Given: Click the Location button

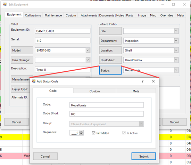Looking at the screenshot, I should tap(110, 50).
